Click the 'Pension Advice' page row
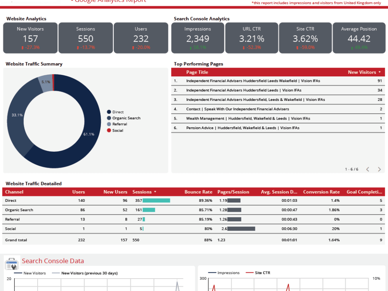 click(278, 128)
